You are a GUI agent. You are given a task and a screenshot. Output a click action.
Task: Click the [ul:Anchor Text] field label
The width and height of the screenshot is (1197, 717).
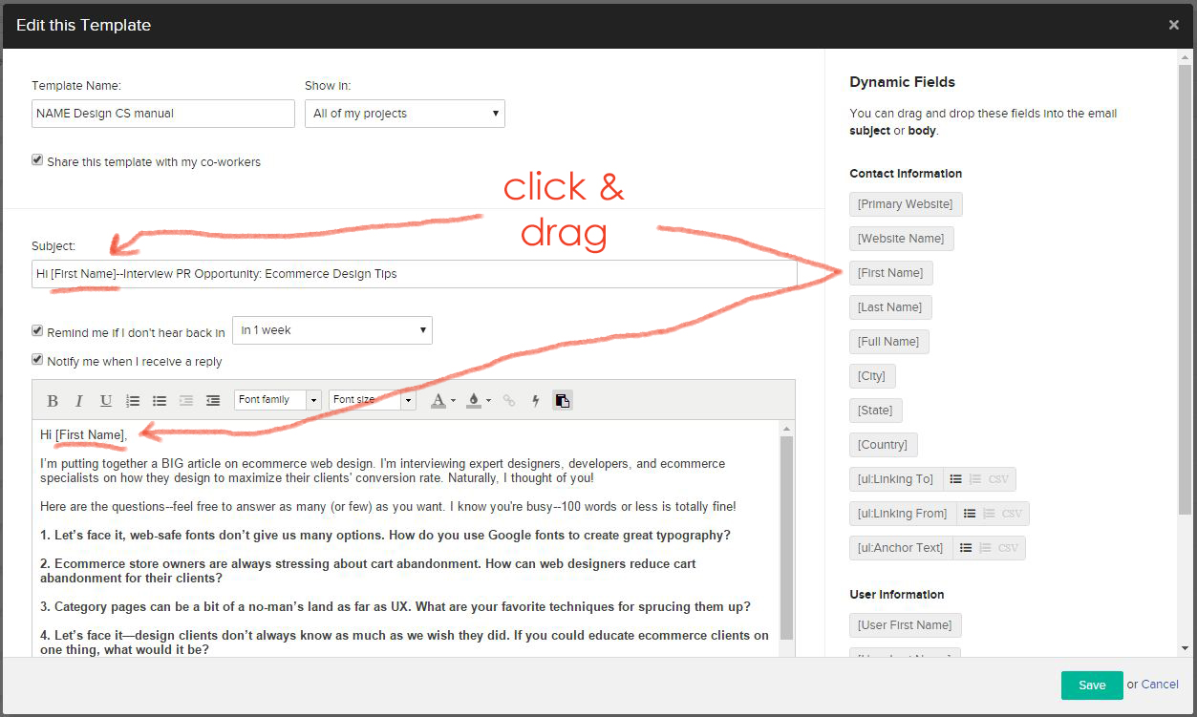point(901,548)
